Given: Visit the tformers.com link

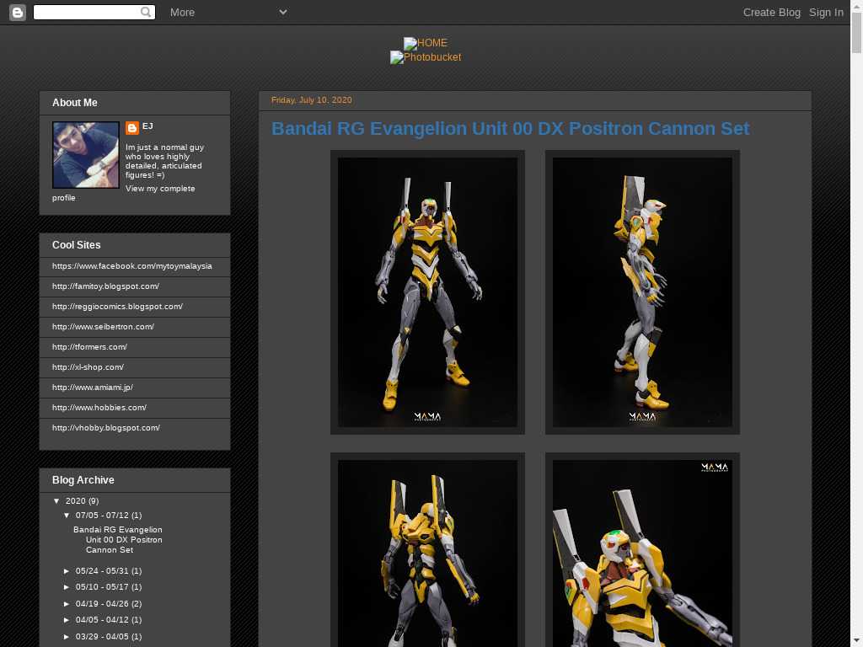Looking at the screenshot, I should (x=89, y=347).
